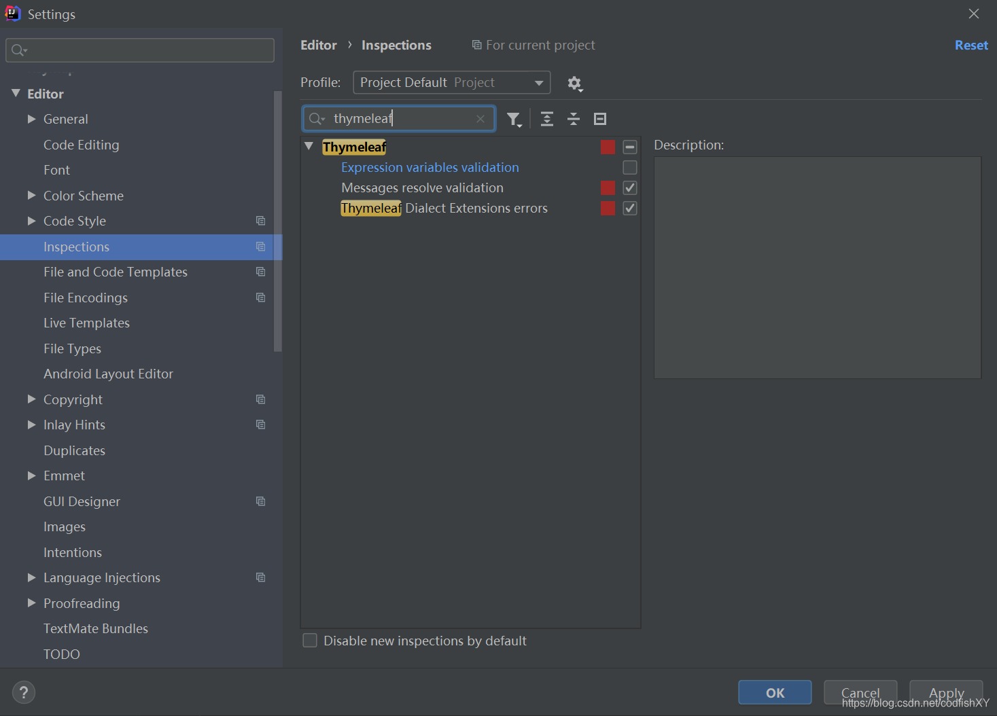The width and height of the screenshot is (997, 716).
Task: Expand all inspection groups
Action: click(546, 119)
